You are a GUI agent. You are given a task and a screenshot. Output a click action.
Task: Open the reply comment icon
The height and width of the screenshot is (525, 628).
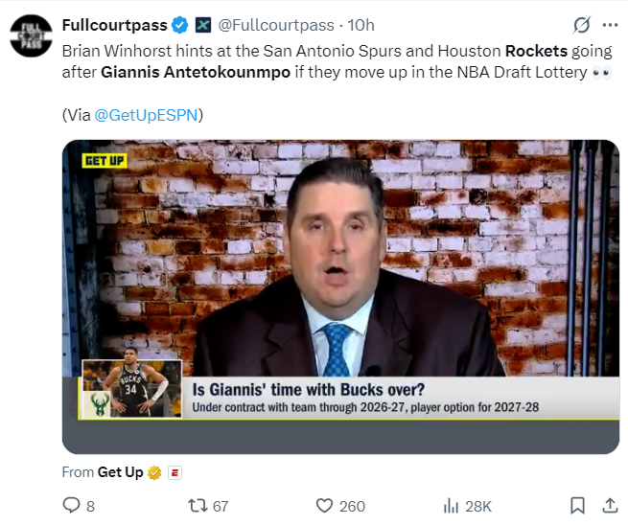[x=71, y=506]
